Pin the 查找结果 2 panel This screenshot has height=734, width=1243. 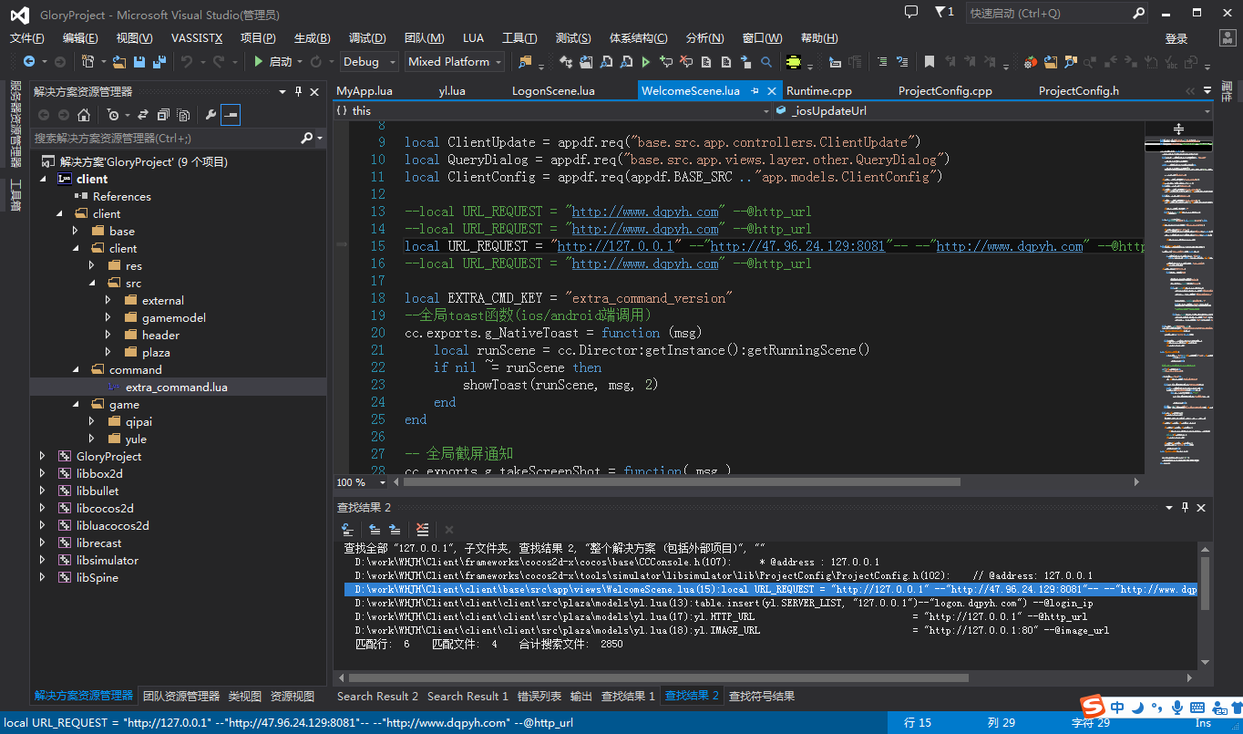1185,507
